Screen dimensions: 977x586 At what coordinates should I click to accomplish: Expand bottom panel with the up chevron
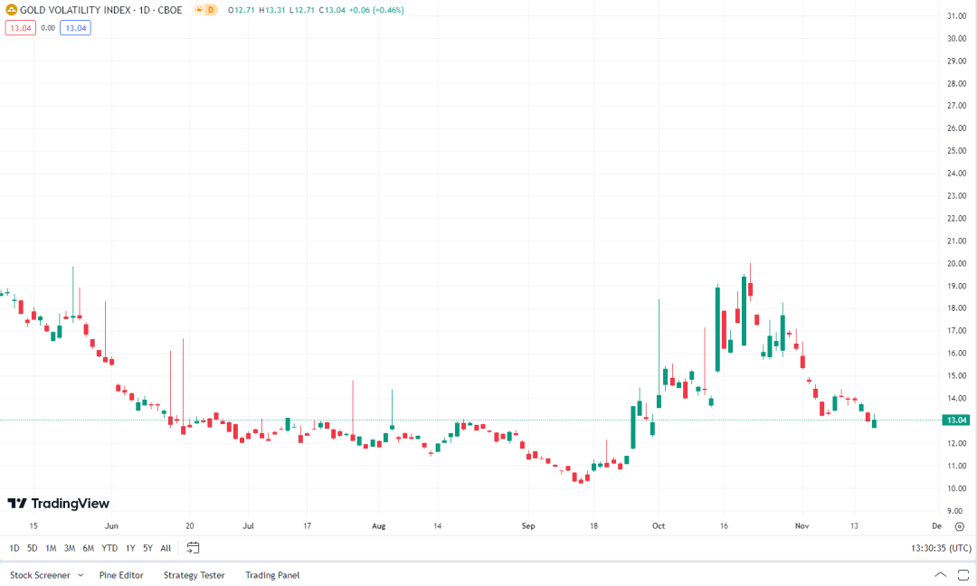(940, 574)
